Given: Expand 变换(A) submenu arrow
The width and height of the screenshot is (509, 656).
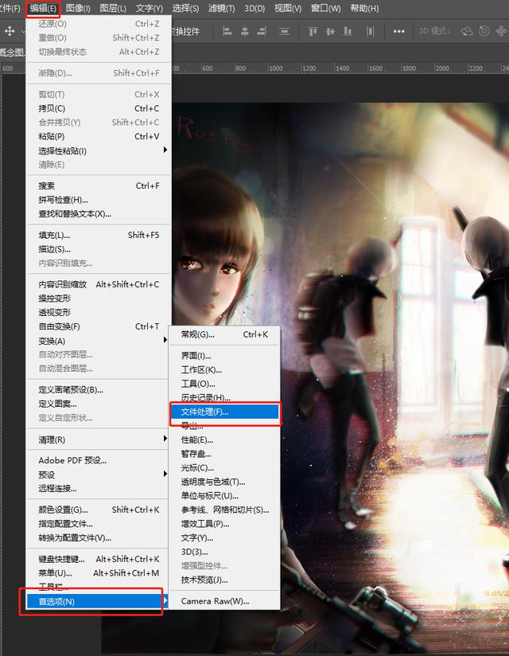Looking at the screenshot, I should click(x=165, y=340).
